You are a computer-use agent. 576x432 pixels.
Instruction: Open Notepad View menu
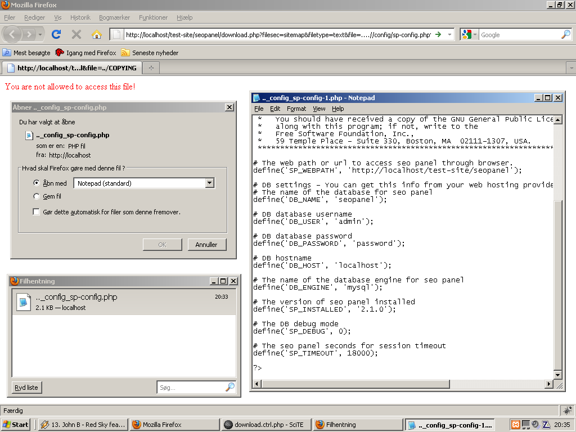click(319, 109)
